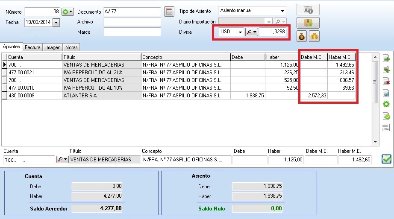
Task: Click the gold coins icon button
Action: coord(314,37)
